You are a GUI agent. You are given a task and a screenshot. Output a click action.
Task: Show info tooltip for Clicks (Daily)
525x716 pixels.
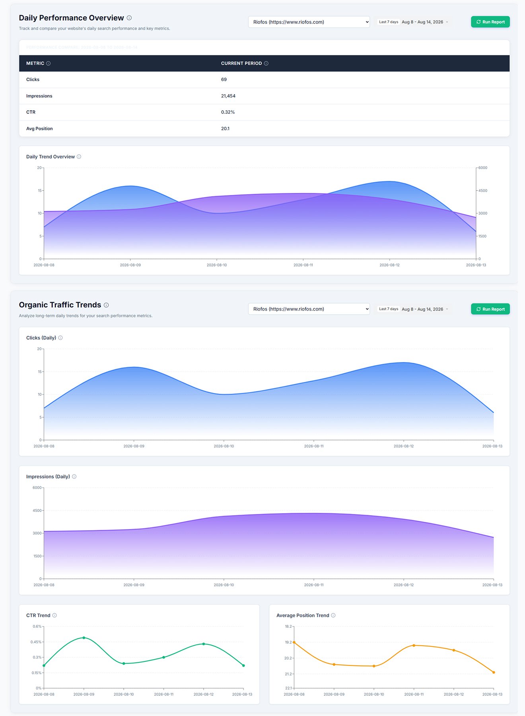60,338
